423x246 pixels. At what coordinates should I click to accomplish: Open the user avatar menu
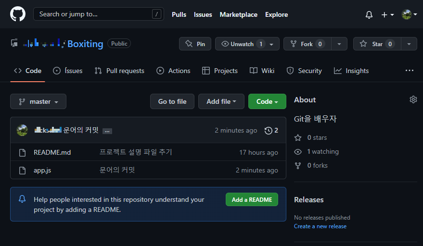pos(409,14)
